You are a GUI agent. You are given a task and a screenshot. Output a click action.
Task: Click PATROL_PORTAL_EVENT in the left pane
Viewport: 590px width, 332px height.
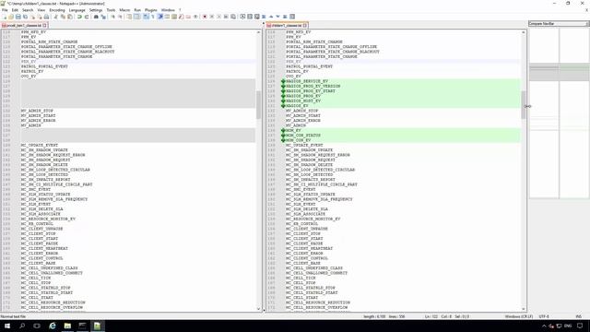(44, 66)
